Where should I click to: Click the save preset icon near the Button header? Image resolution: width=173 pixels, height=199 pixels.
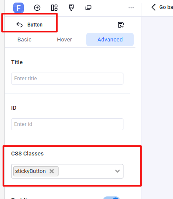121,25
